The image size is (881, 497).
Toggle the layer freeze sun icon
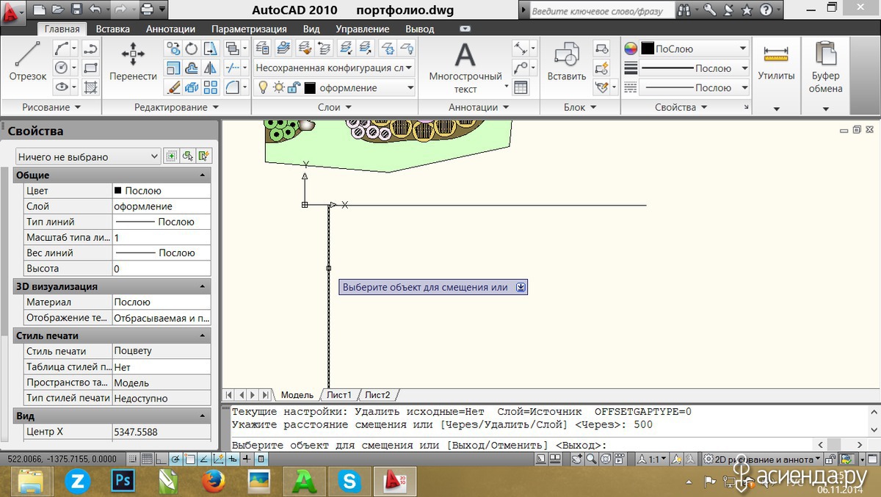click(x=278, y=87)
